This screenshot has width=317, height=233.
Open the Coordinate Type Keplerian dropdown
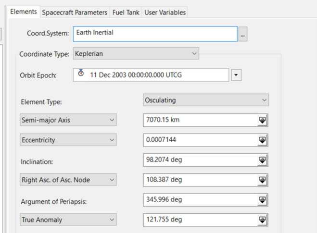(136, 54)
